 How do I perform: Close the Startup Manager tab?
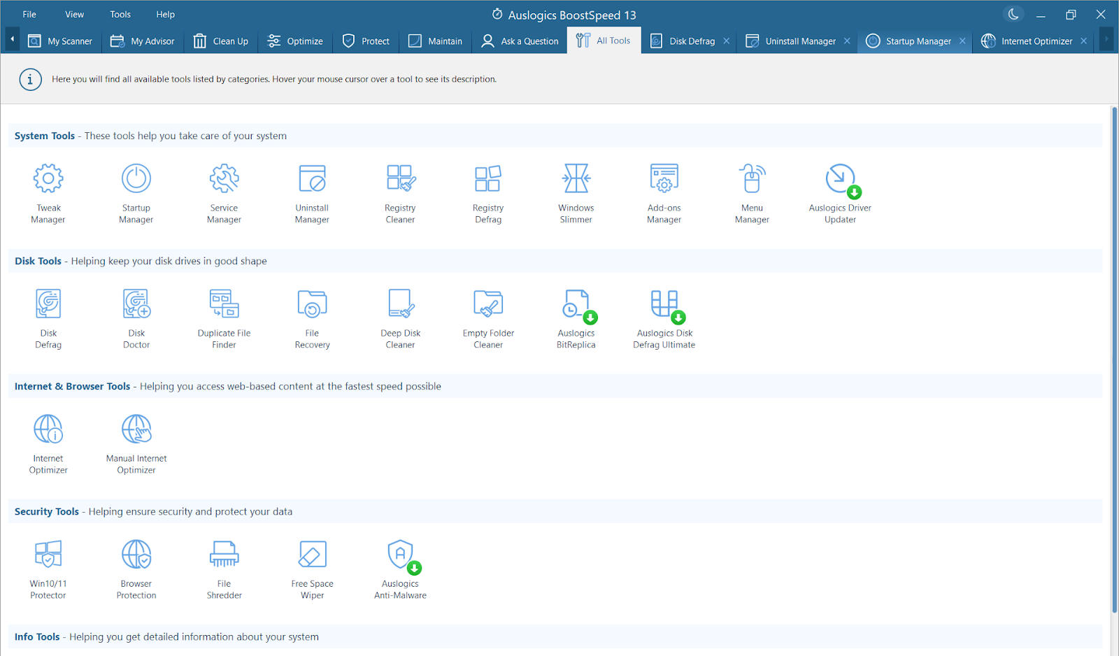(x=962, y=41)
